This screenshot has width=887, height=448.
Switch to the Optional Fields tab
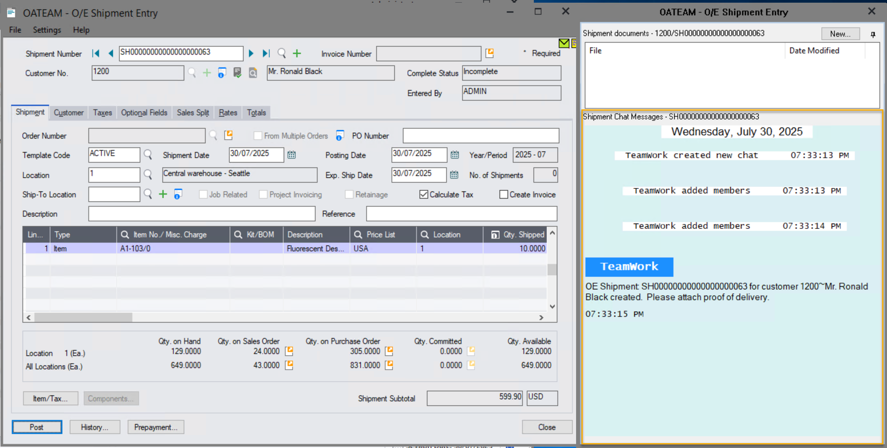(x=144, y=112)
